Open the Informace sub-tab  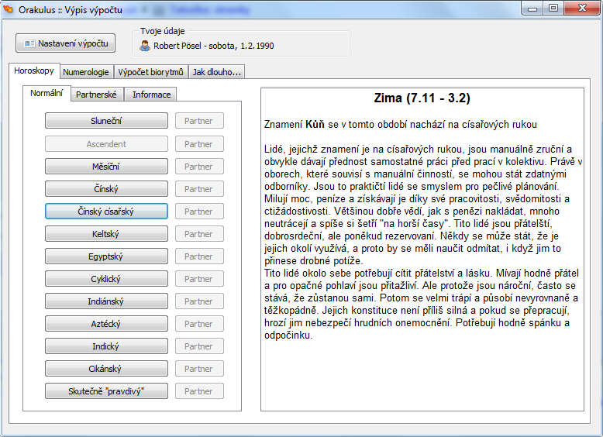[151, 95]
